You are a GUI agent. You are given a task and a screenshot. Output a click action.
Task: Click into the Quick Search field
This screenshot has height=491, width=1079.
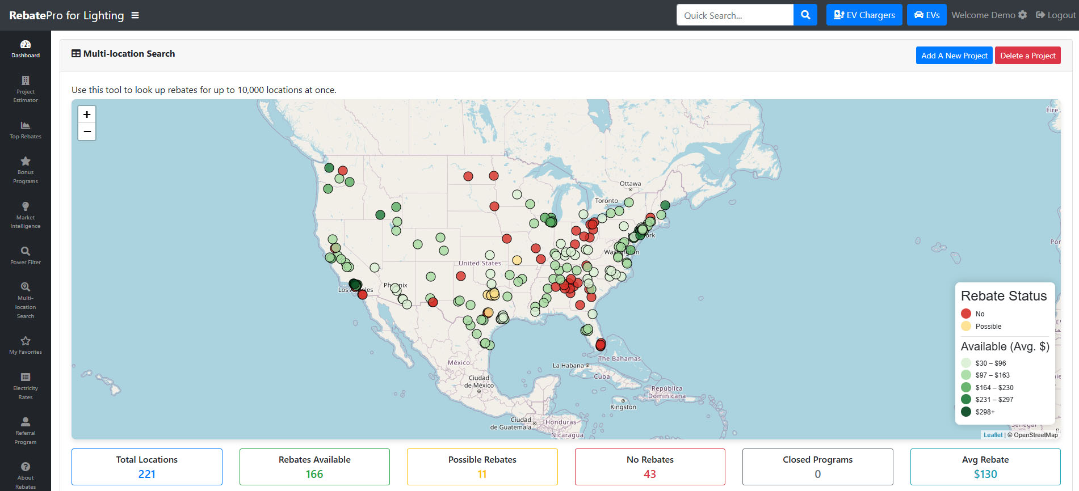(x=734, y=15)
